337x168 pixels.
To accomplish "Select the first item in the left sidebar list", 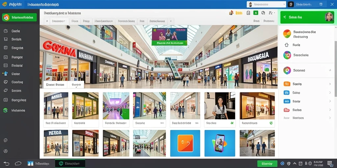I will click(x=20, y=31).
